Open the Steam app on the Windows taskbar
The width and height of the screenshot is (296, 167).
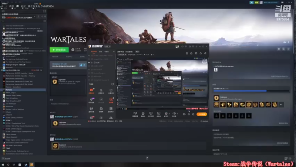tap(26, 164)
